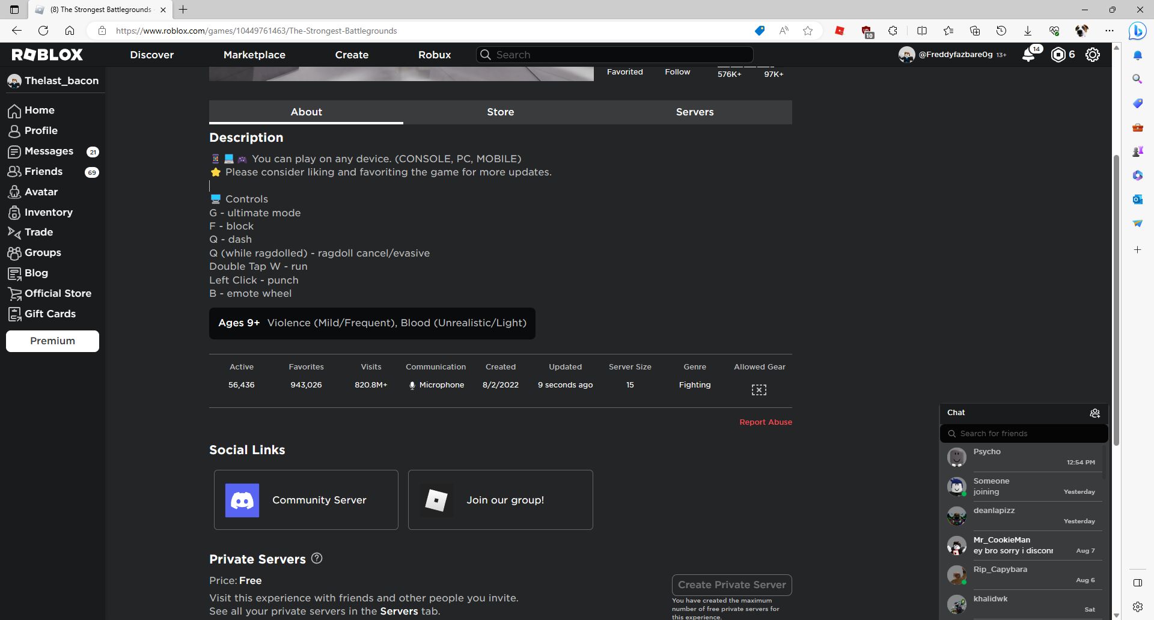1154x620 pixels.
Task: Open @Freddyfazbare0g account link
Action: pyautogui.click(x=953, y=55)
